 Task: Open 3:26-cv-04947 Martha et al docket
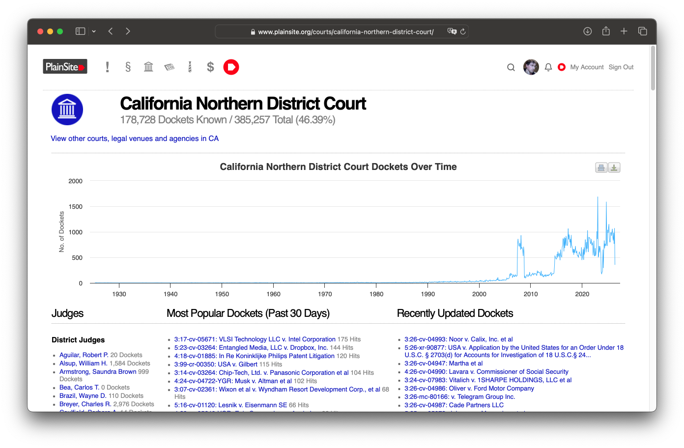444,364
